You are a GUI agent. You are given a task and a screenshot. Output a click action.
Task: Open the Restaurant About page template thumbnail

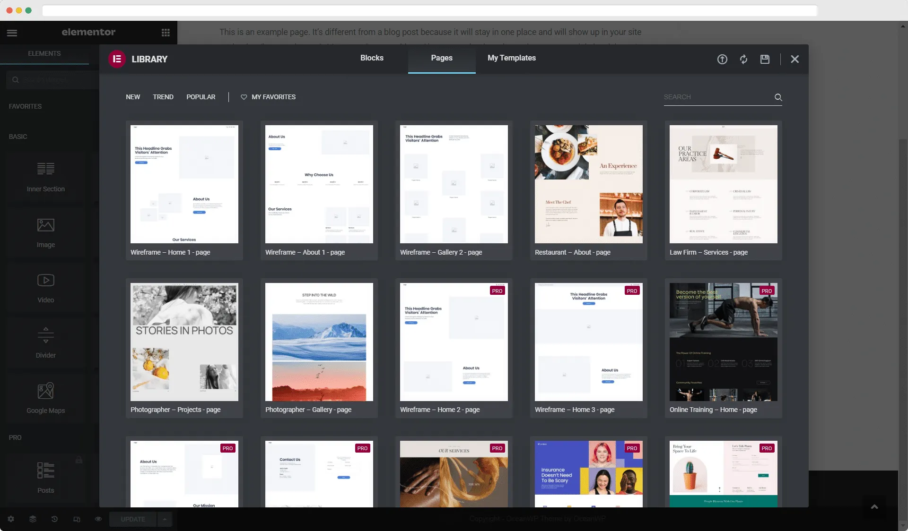click(x=588, y=184)
